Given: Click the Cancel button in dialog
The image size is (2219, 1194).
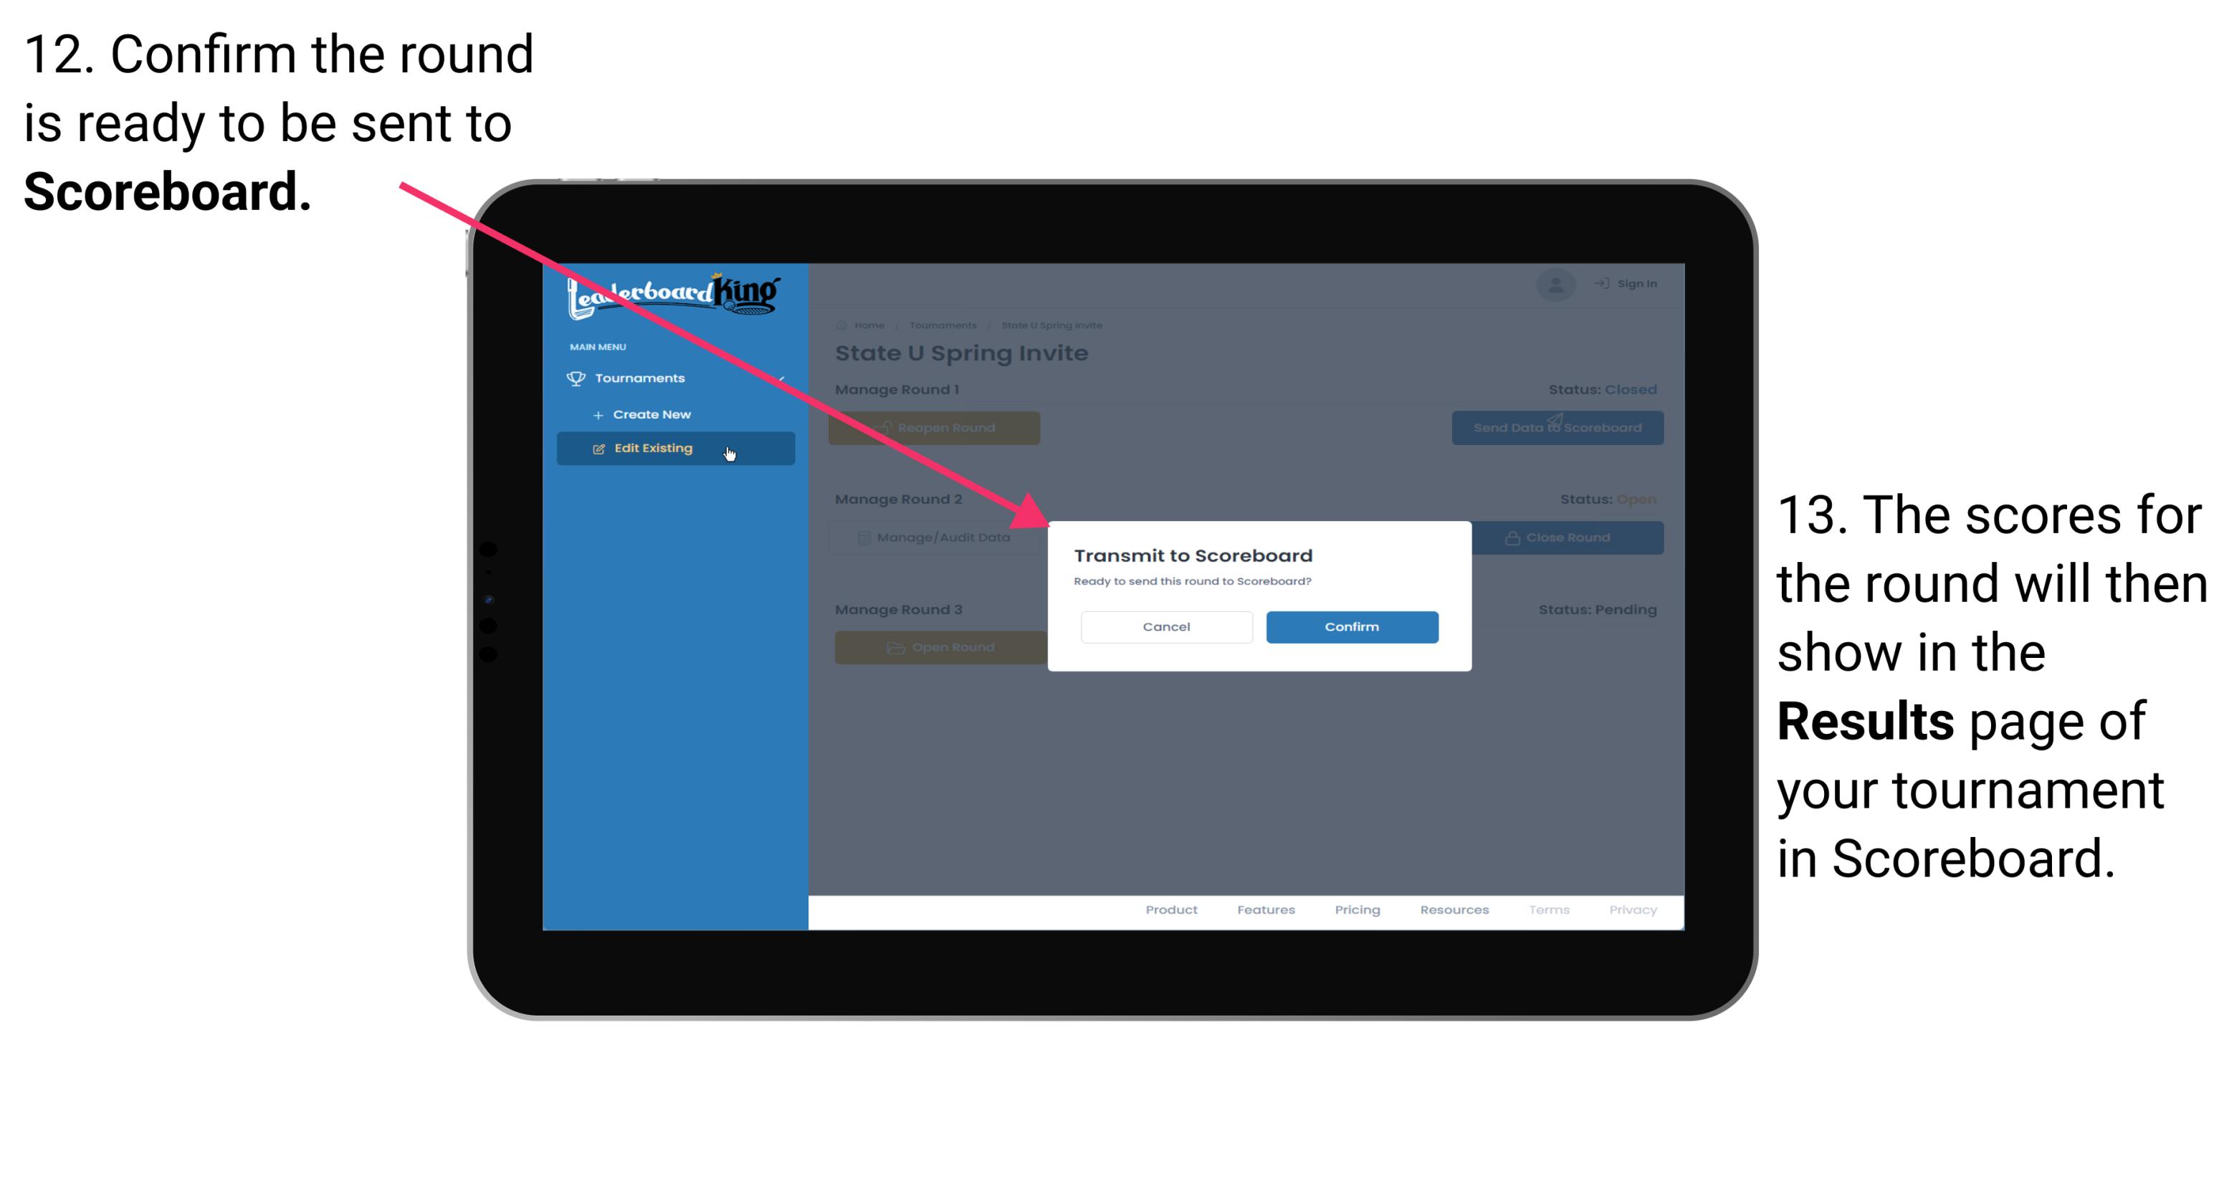Looking at the screenshot, I should (x=1166, y=625).
